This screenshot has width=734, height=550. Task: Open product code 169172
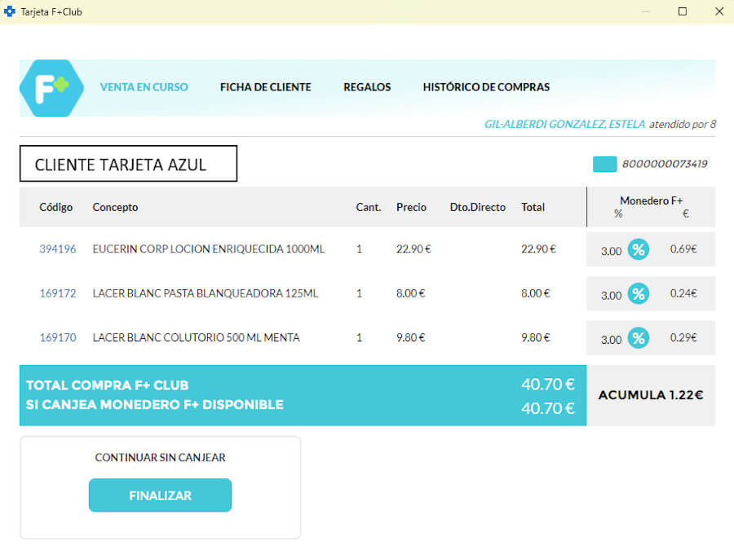coord(58,293)
